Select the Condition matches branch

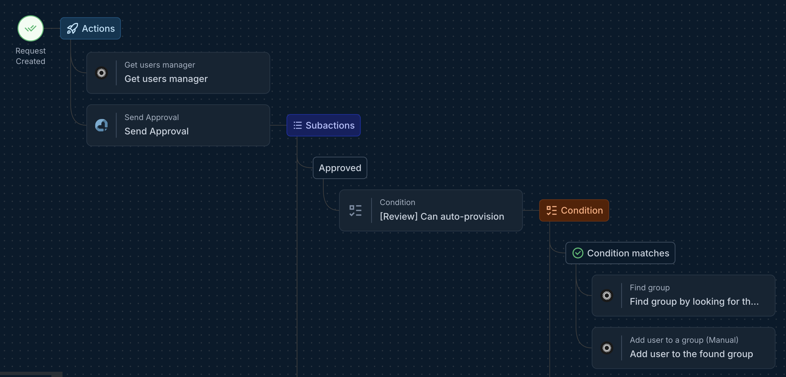pyautogui.click(x=620, y=253)
